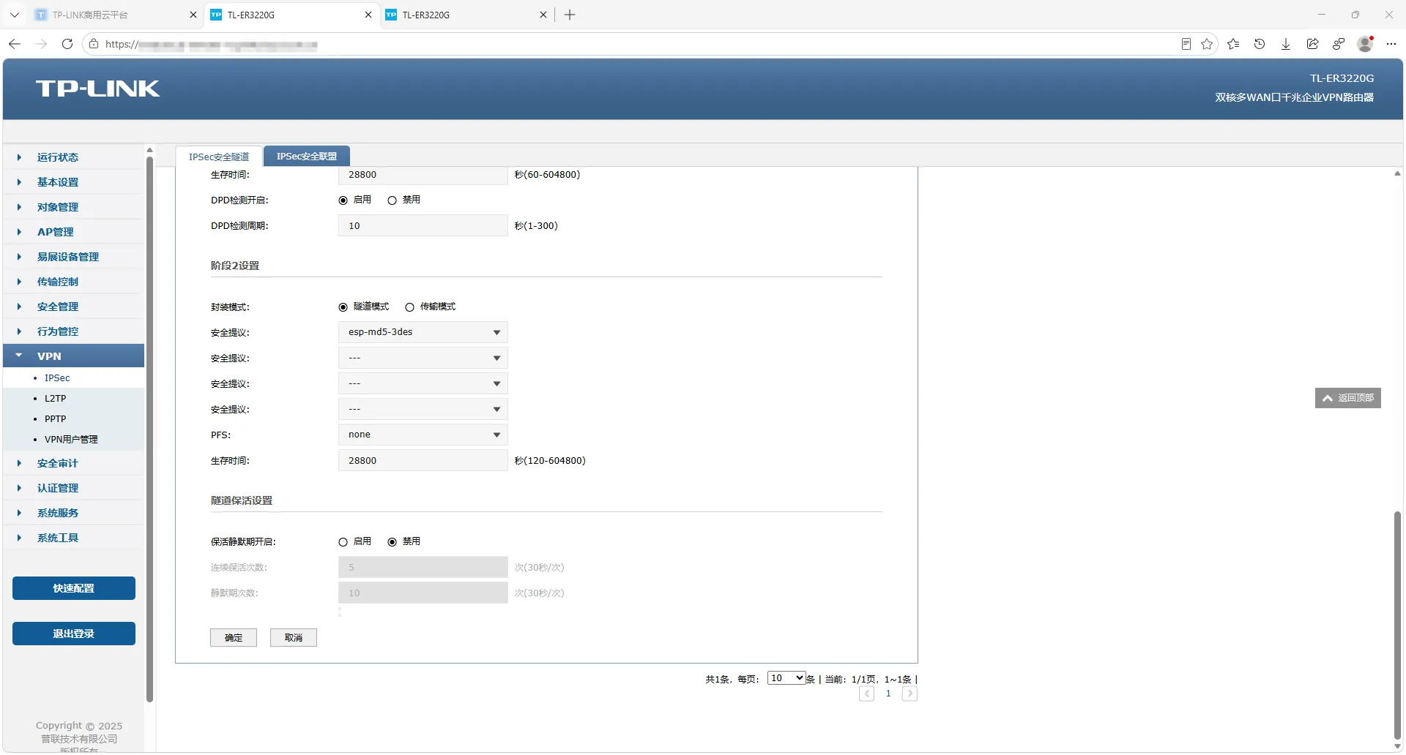The image size is (1406, 755).
Task: Click the 取消 button
Action: 294,638
